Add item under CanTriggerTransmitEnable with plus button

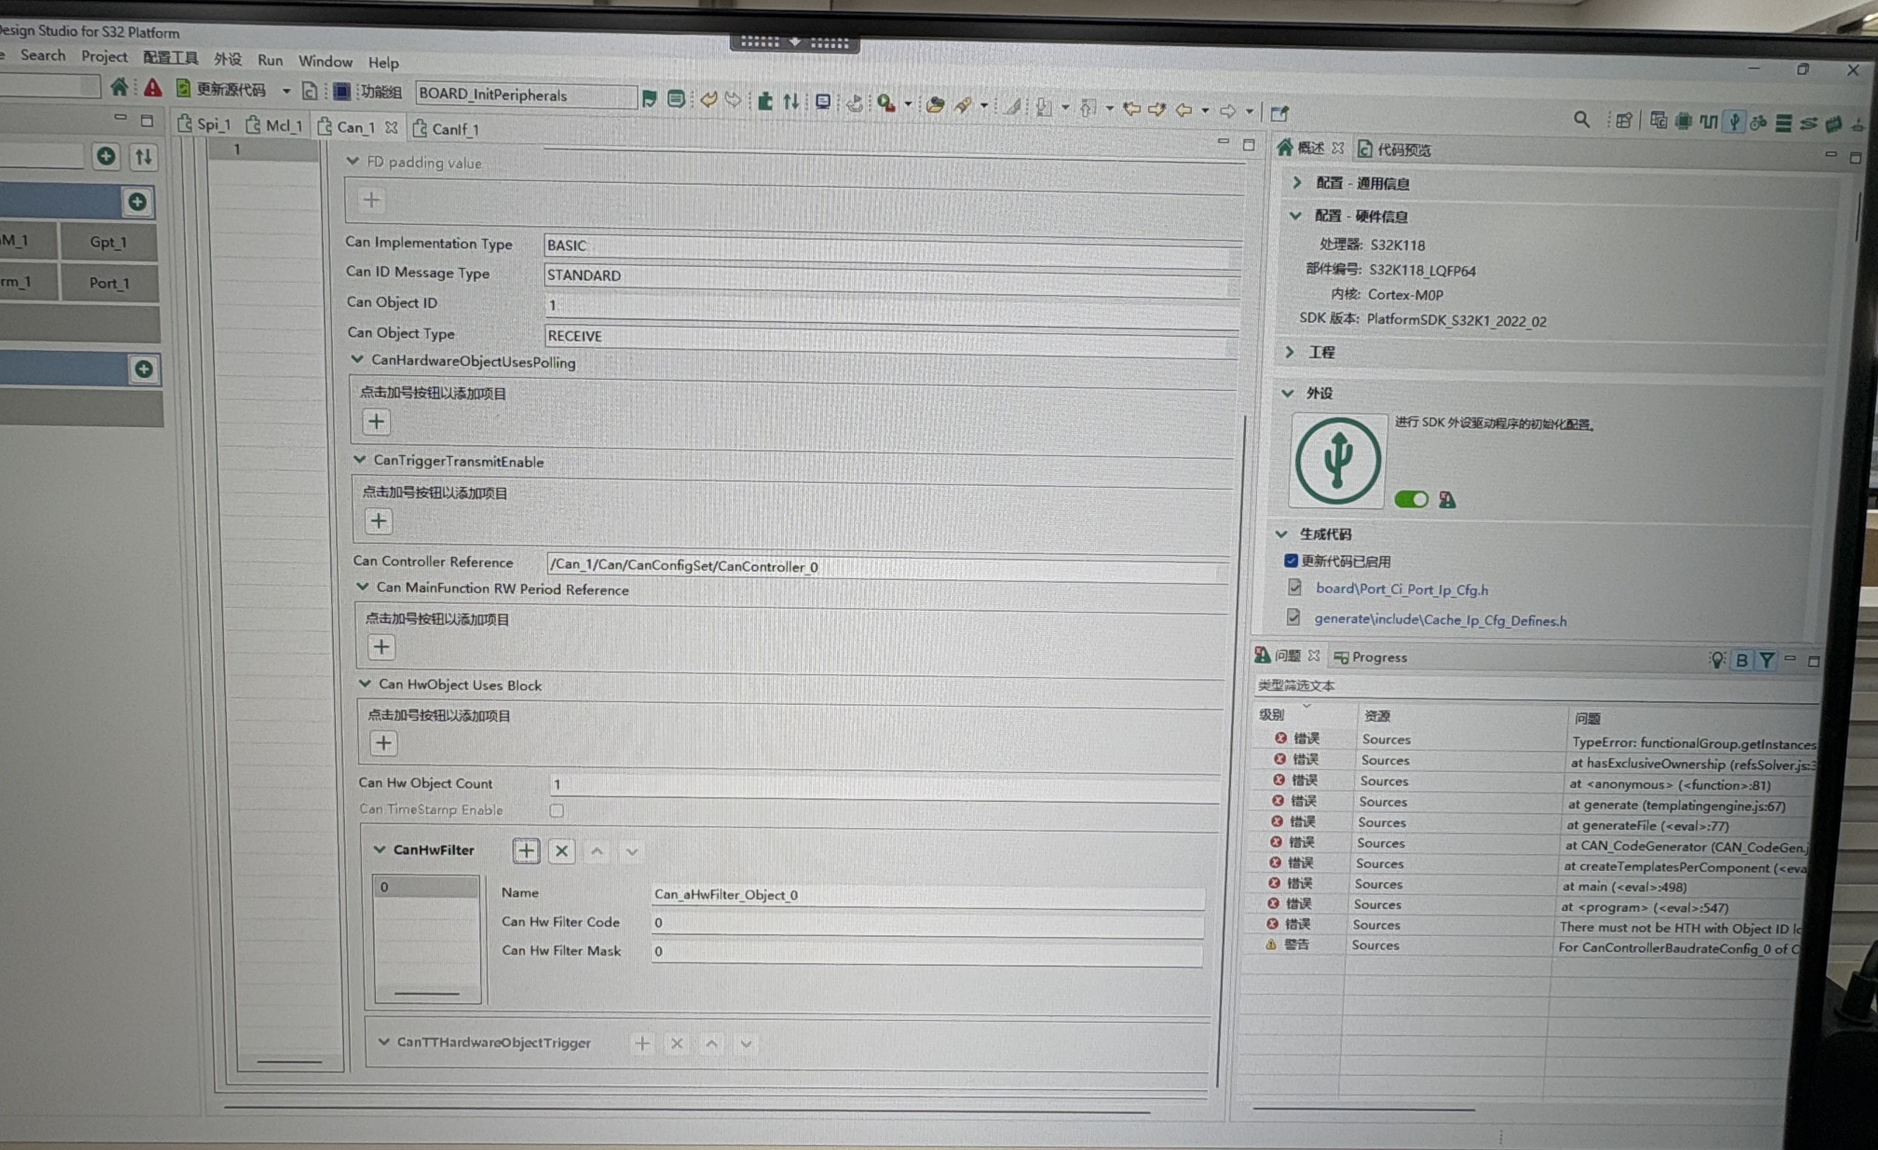(379, 521)
